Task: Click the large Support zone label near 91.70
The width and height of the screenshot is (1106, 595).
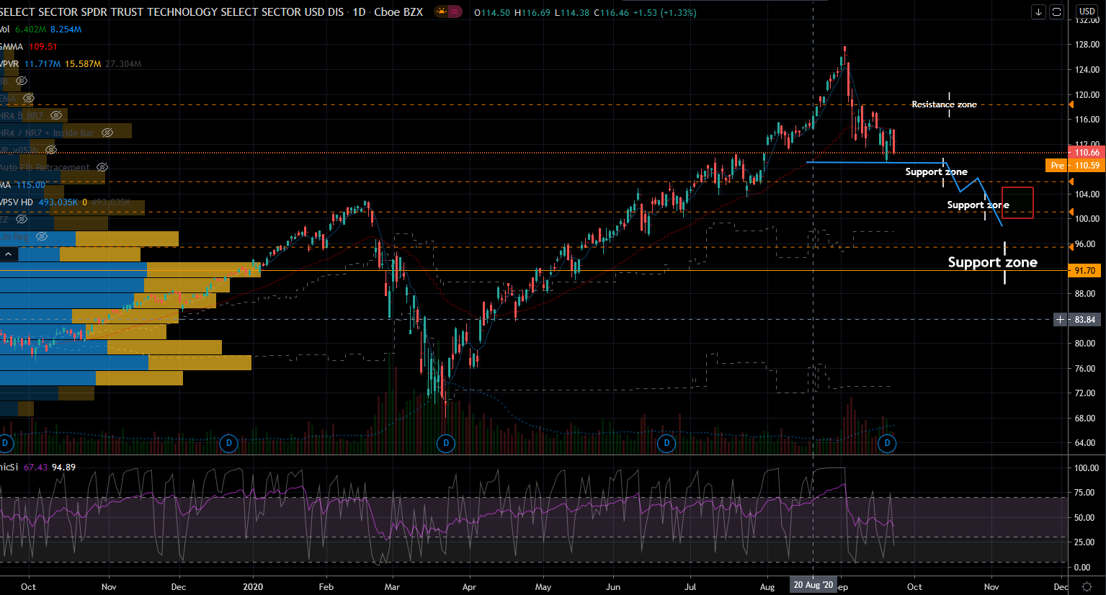Action: (992, 262)
